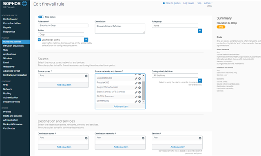Open Email protection page

click(x=6, y=63)
